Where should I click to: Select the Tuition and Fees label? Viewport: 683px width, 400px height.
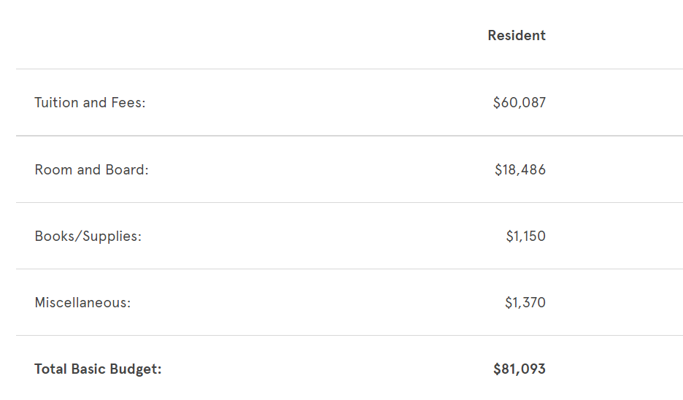tap(90, 102)
